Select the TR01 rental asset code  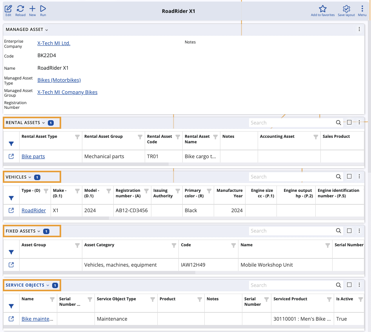pyautogui.click(x=164, y=156)
